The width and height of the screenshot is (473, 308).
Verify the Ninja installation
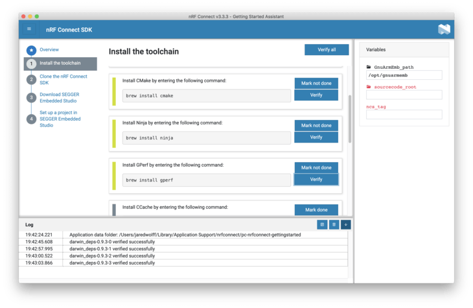tap(316, 137)
